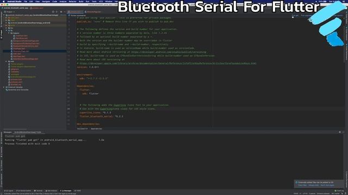The image size is (348, 195).
Task: Click the Pub upgrade link
Action: point(306,16)
